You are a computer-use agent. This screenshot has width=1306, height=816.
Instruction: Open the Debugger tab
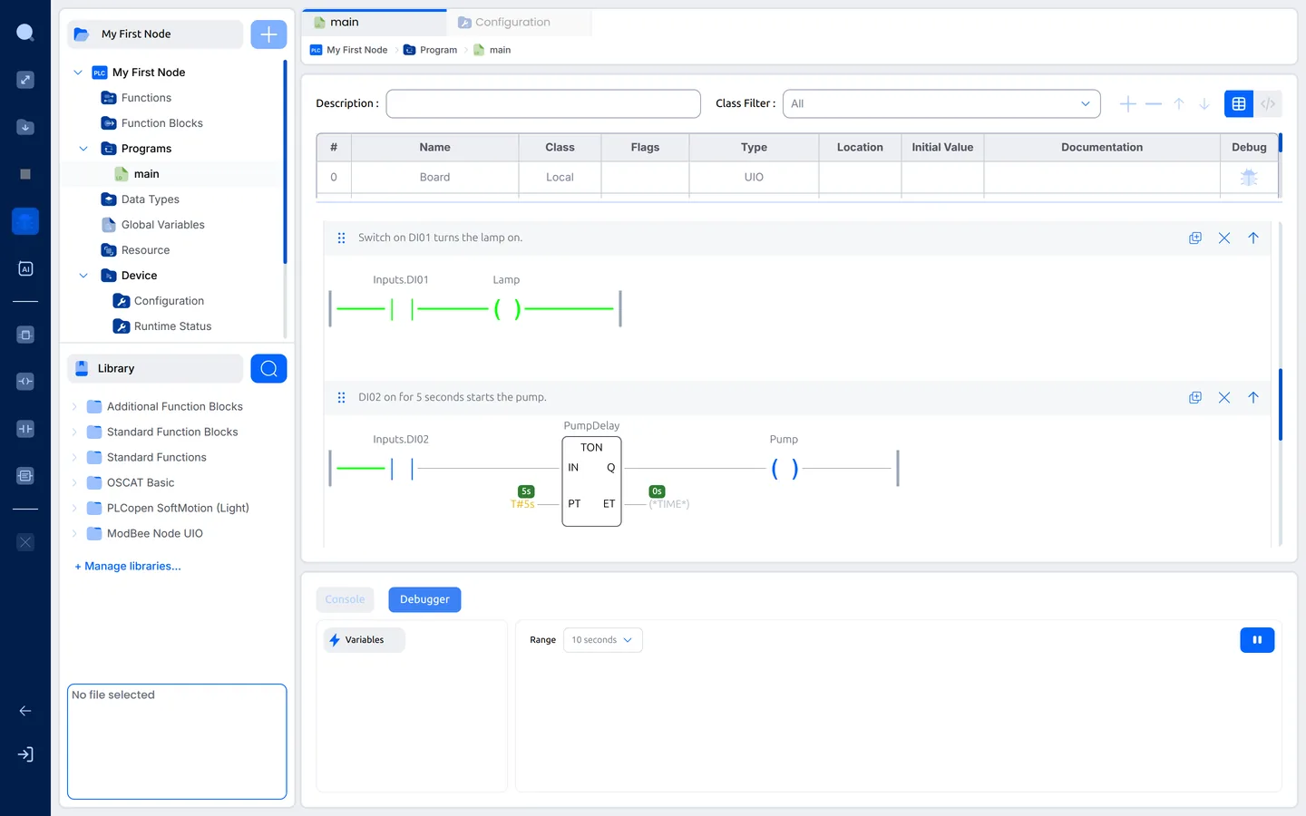click(424, 599)
